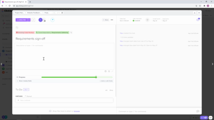The height and width of the screenshot is (120, 214).
Task: Filter To Do by Mine
Action: tap(111, 90)
